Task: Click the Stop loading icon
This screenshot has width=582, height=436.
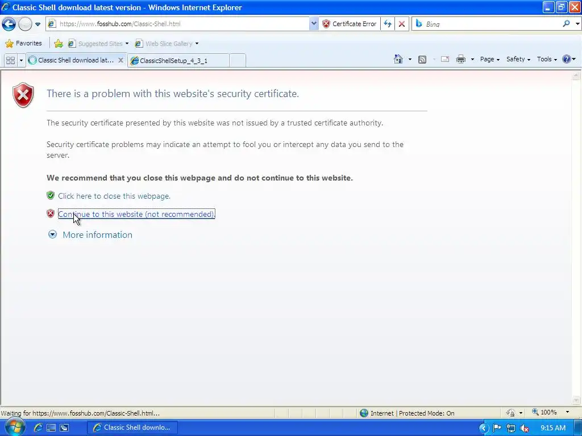Action: tap(402, 24)
